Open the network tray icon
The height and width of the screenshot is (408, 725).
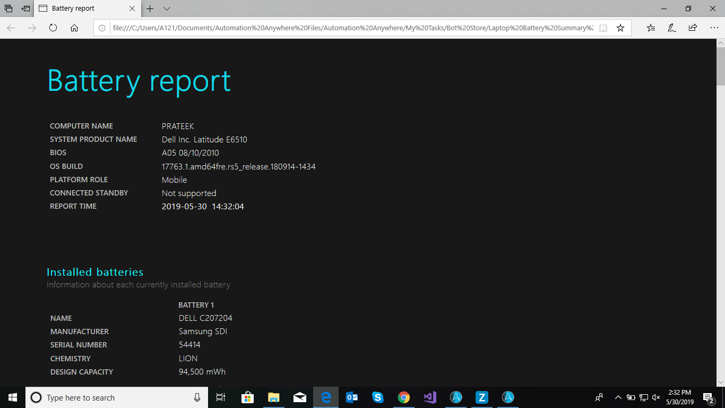click(x=644, y=397)
